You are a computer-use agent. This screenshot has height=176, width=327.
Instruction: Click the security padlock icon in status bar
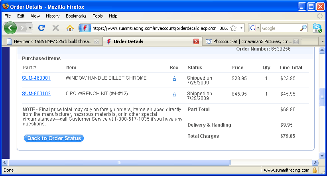click(315, 170)
